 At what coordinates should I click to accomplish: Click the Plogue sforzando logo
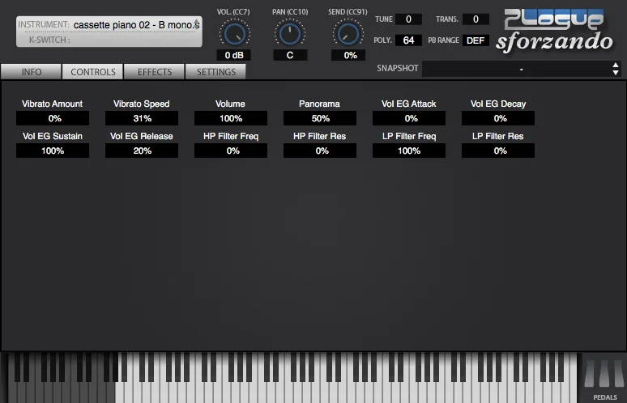(554, 31)
